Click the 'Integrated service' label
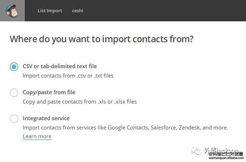This screenshot has width=246, height=162. pyautogui.click(x=46, y=118)
